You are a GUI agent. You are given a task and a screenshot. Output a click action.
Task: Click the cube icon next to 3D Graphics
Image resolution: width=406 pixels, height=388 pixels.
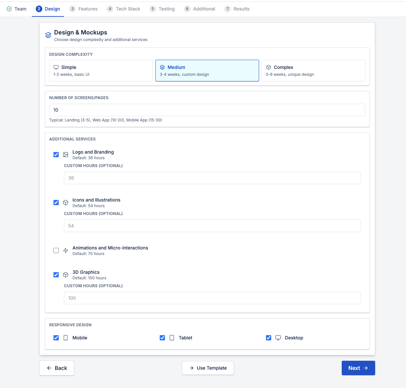[66, 275]
